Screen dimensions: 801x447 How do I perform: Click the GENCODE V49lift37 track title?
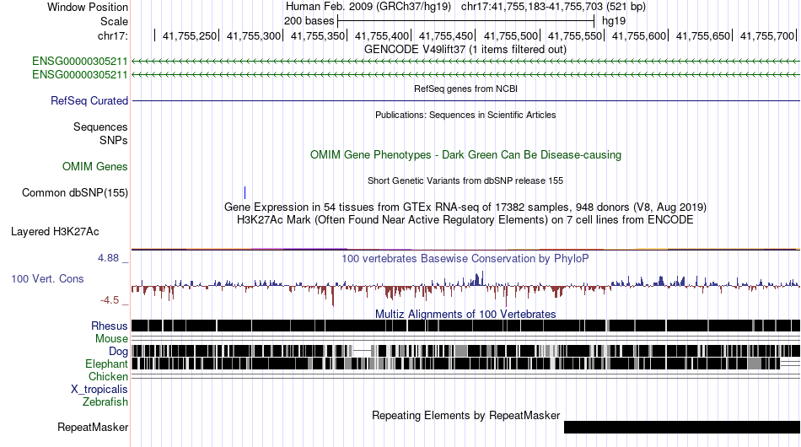click(x=465, y=50)
